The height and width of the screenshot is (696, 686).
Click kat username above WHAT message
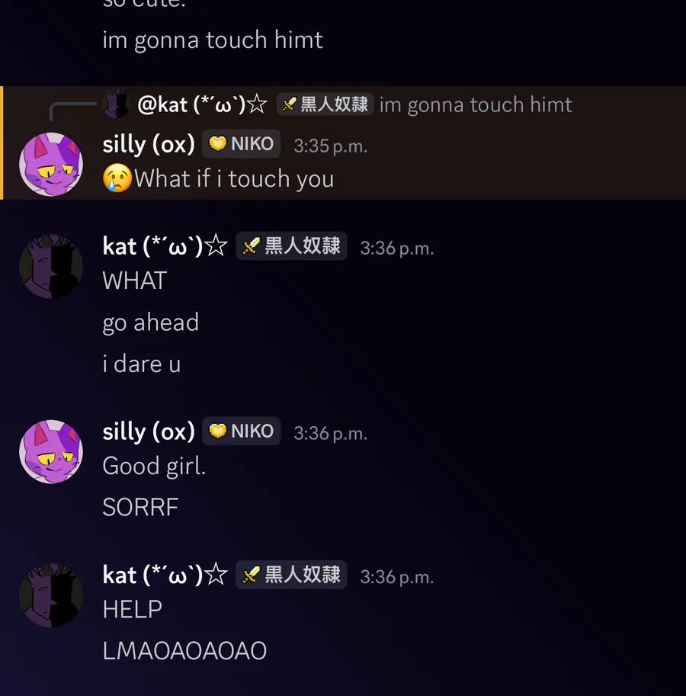pyautogui.click(x=165, y=246)
